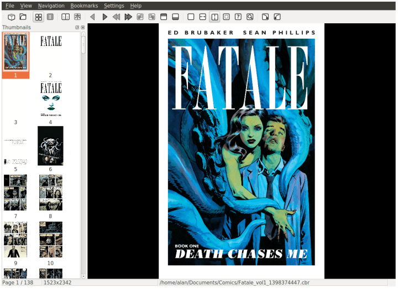Select Fit height view icon
The width and height of the screenshot is (398, 289).
214,17
